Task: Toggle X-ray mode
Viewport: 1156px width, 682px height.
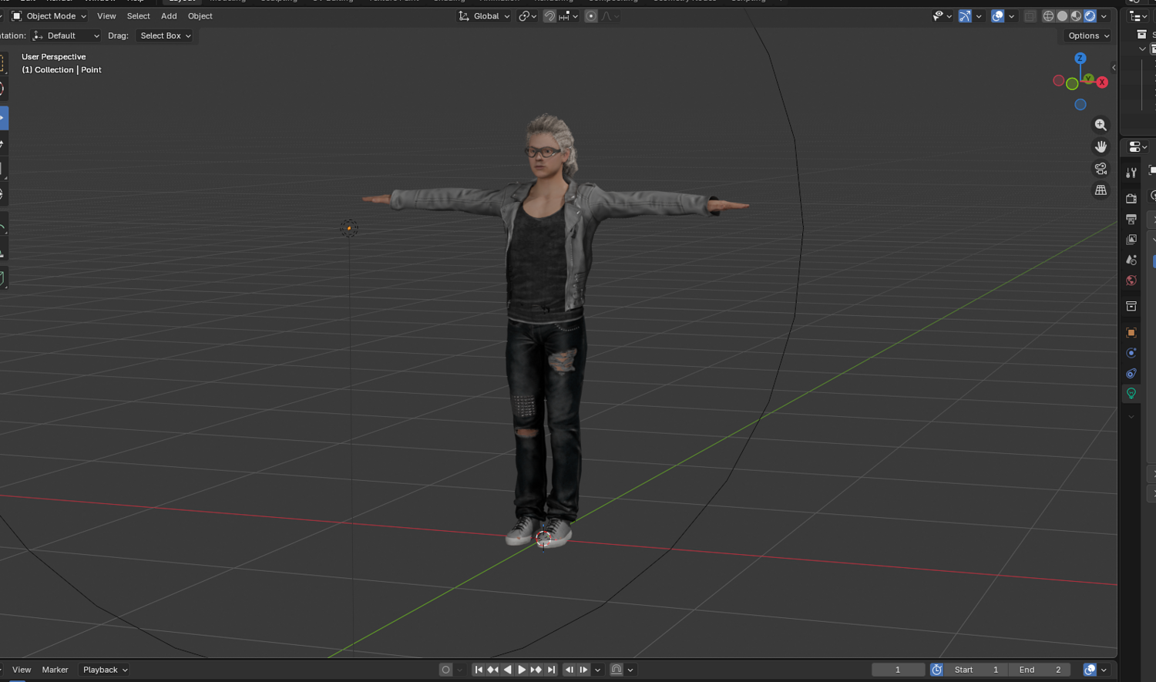Action: [x=1030, y=16]
